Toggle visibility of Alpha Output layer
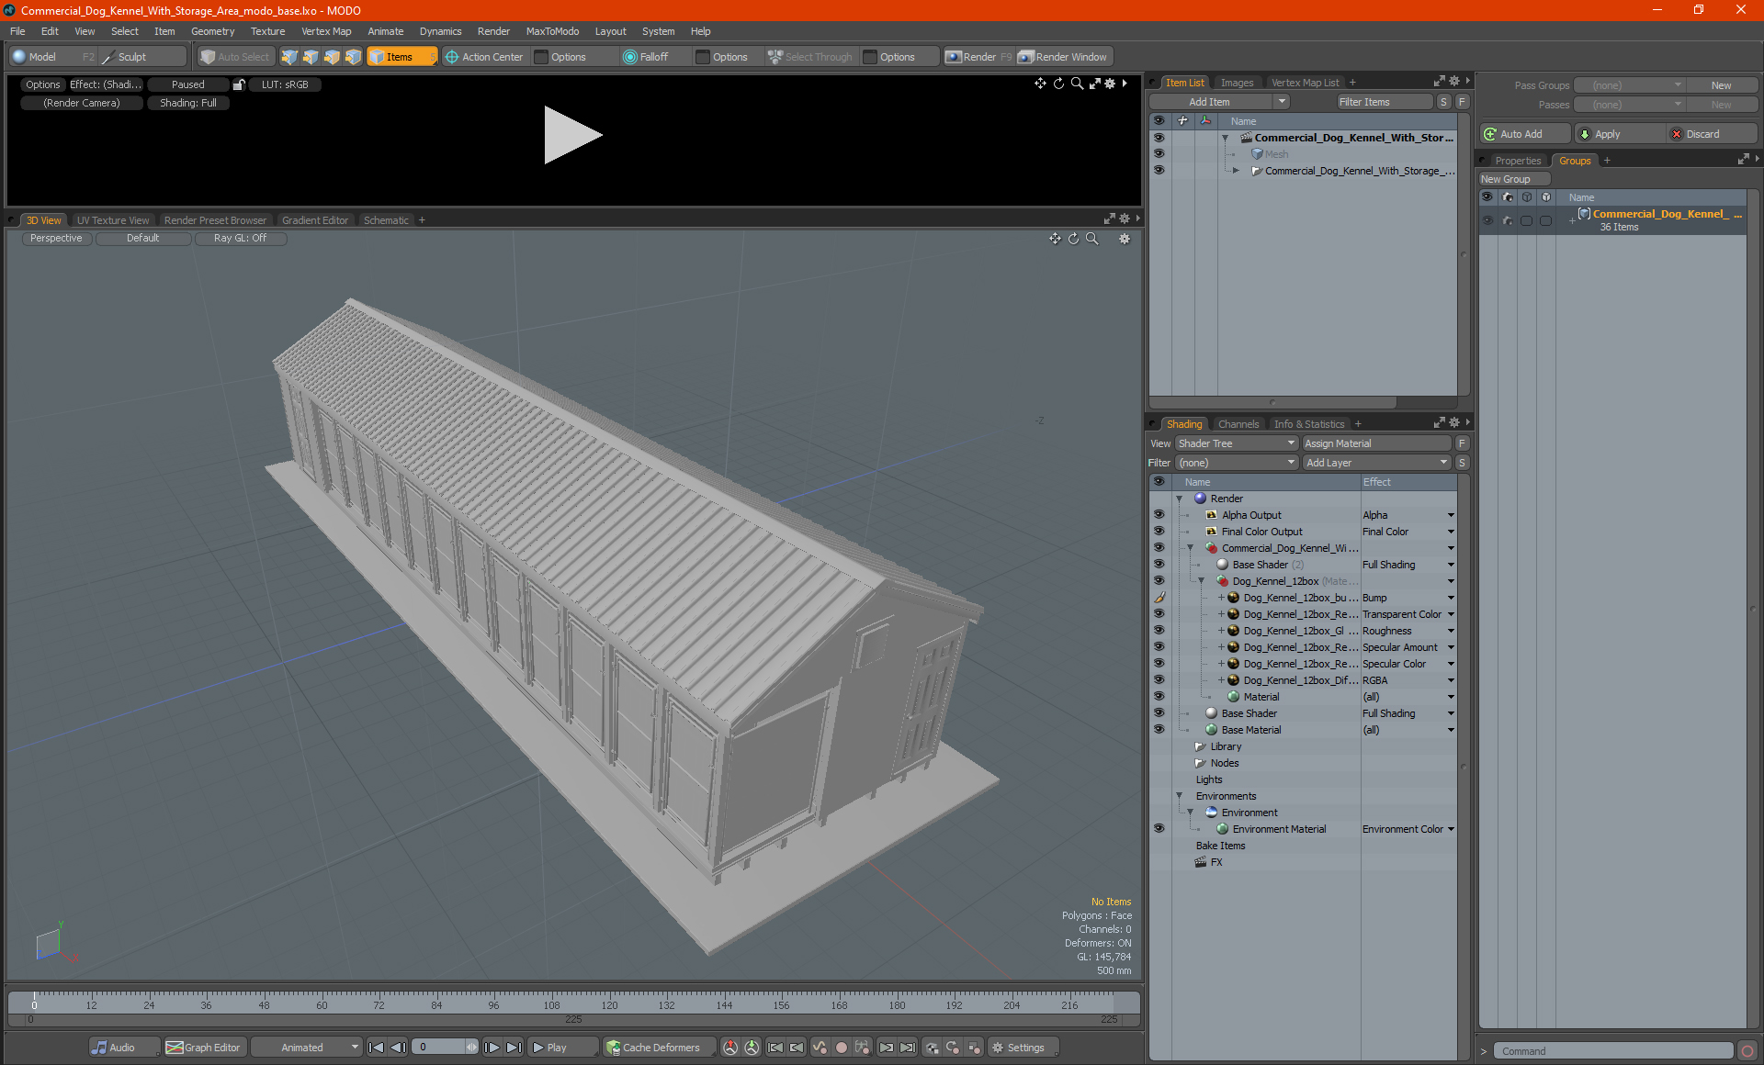 click(1159, 515)
